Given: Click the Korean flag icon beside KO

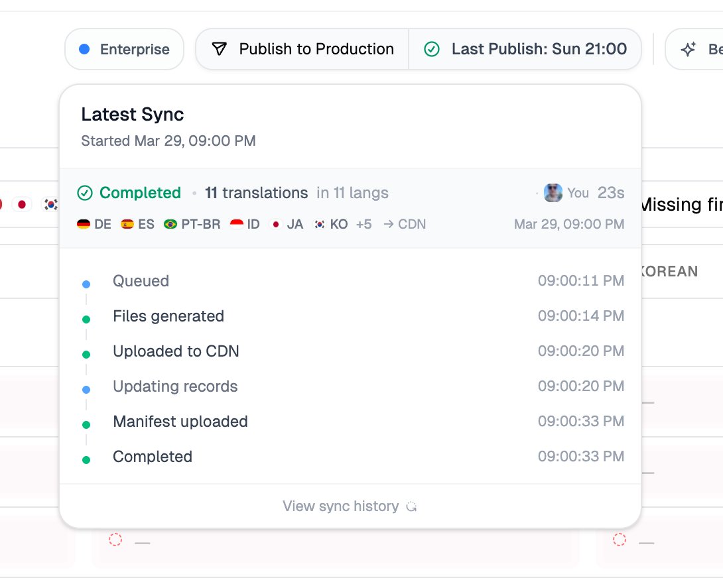Looking at the screenshot, I should 319,224.
